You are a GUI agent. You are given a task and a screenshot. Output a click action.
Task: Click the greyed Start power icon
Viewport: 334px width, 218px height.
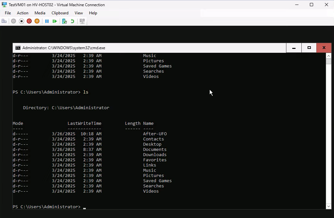coord(13,21)
